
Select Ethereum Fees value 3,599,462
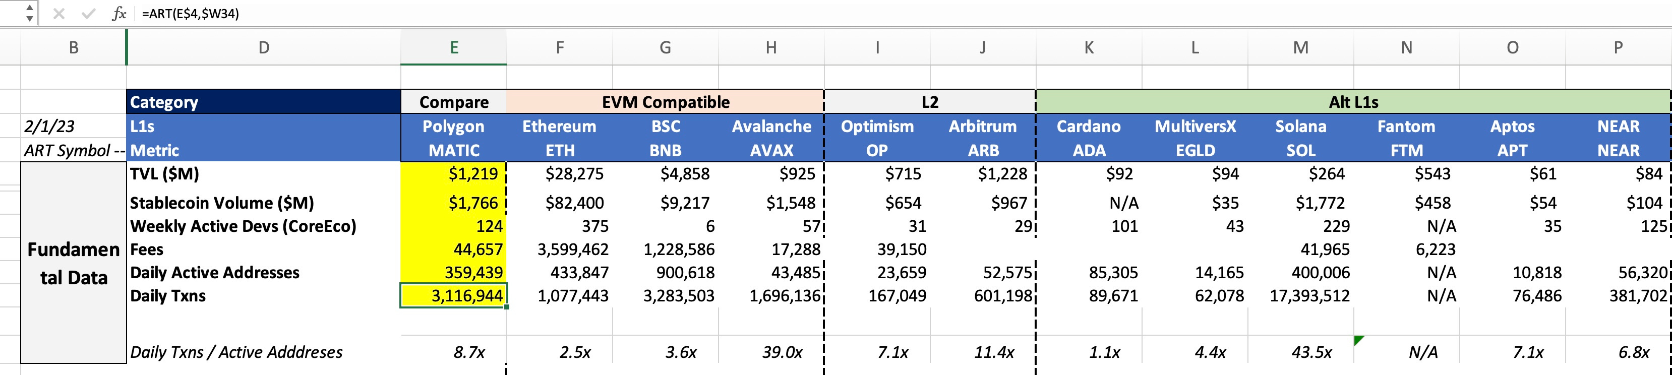(560, 249)
